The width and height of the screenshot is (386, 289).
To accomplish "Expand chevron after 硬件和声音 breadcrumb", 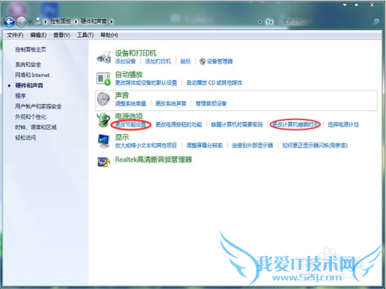I will click(112, 22).
